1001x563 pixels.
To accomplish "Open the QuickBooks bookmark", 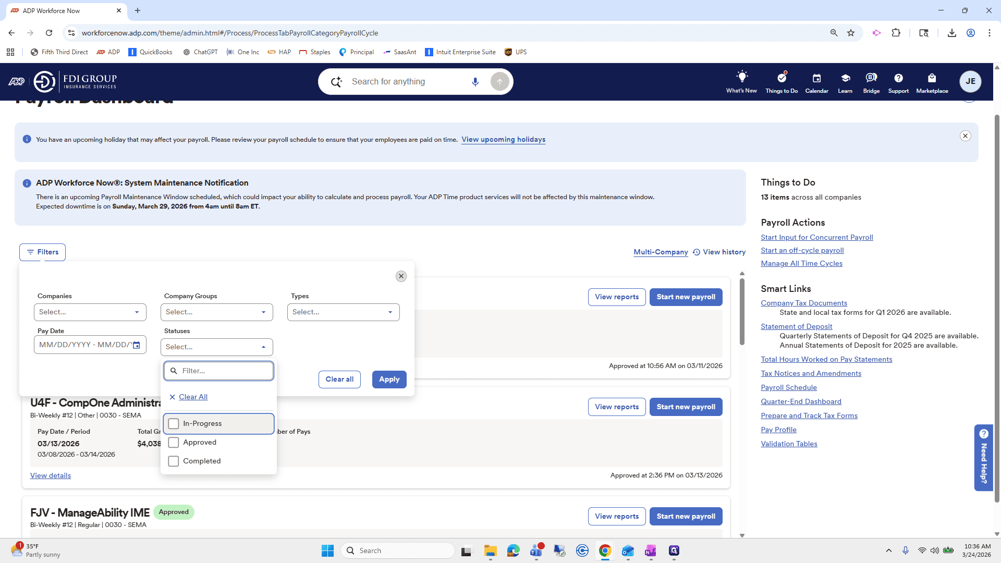I will pyautogui.click(x=150, y=52).
